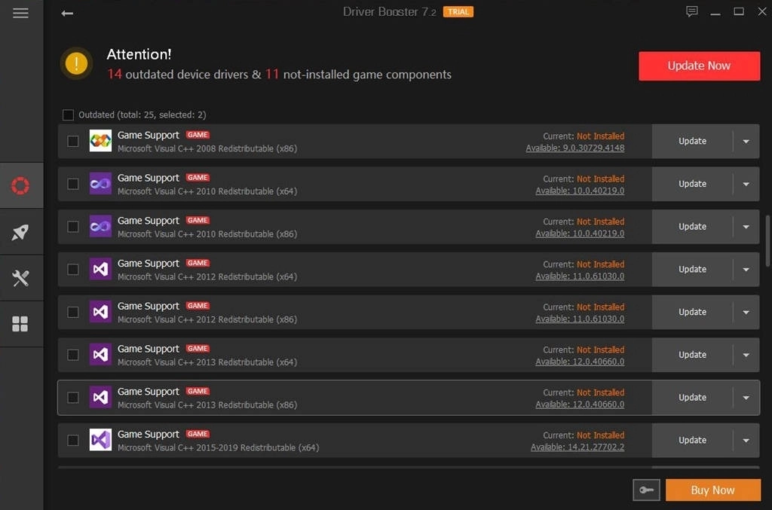This screenshot has height=510, width=772.
Task: Open the hamburger menu
Action: point(20,13)
